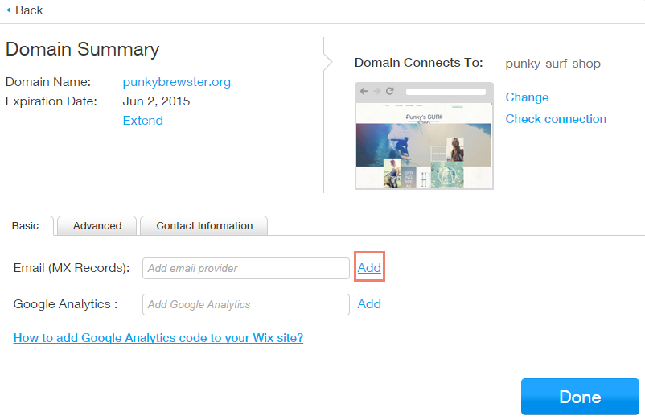This screenshot has height=420, width=645.
Task: Open the punkybrewster.org domain link
Action: click(x=176, y=82)
